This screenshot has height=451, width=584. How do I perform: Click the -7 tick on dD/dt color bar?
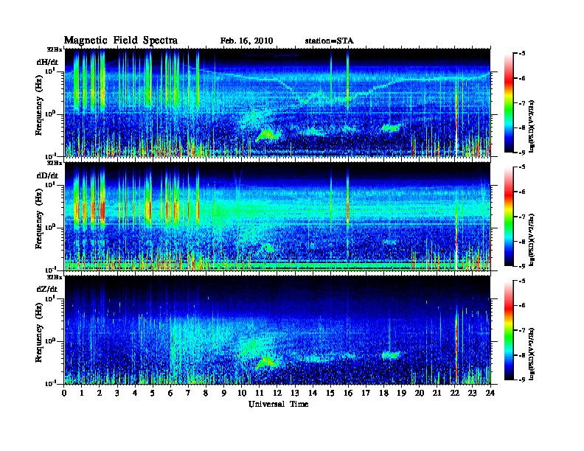pyautogui.click(x=522, y=217)
